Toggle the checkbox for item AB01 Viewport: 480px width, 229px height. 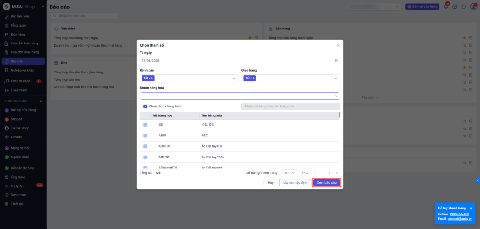point(145,136)
